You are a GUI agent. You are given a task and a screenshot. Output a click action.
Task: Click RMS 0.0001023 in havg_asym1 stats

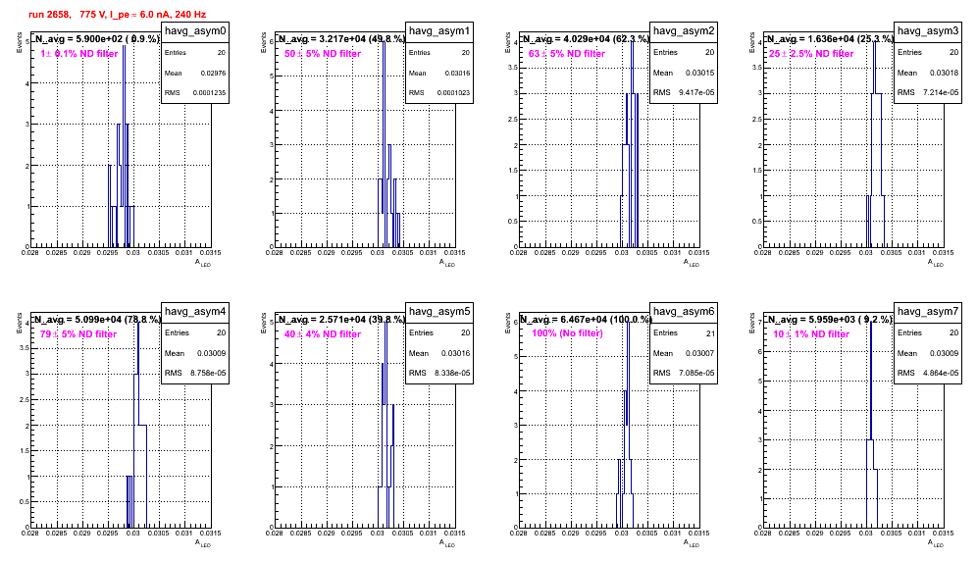tap(439, 92)
